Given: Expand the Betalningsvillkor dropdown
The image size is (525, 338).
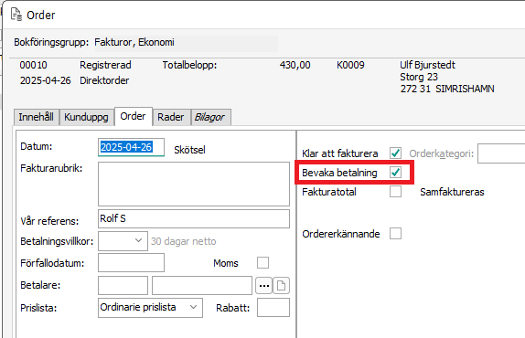Looking at the screenshot, I should [x=123, y=241].
